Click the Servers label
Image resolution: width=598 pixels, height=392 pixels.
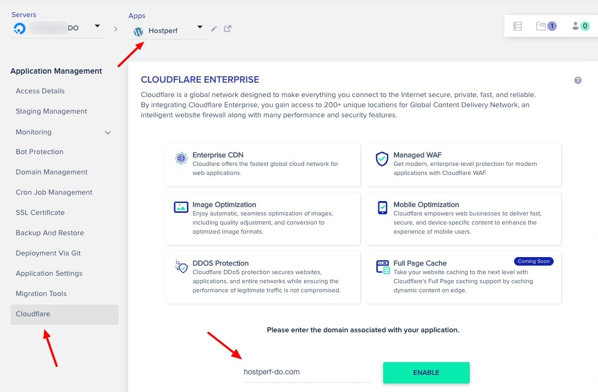point(24,15)
